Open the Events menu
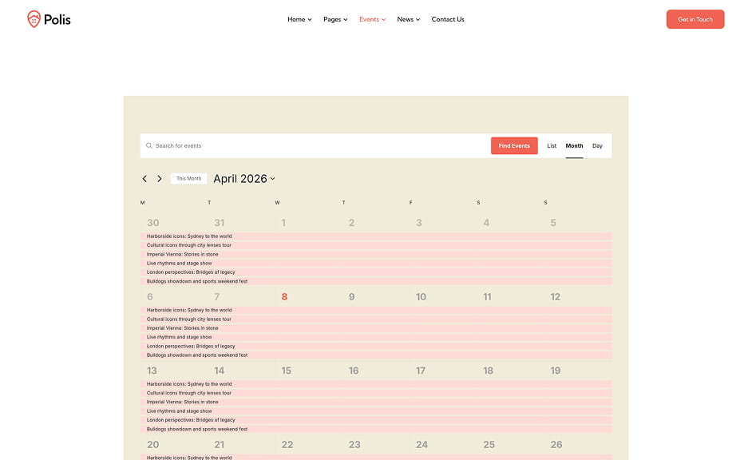 372,19
